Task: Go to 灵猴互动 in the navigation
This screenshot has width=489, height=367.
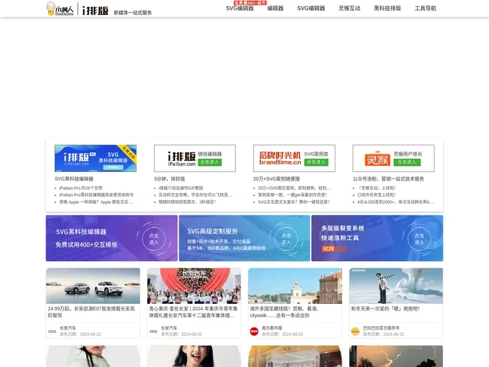Action: (x=349, y=8)
